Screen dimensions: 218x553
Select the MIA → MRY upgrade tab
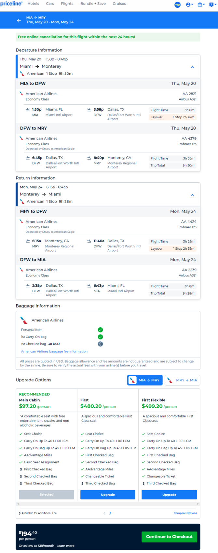(x=145, y=380)
